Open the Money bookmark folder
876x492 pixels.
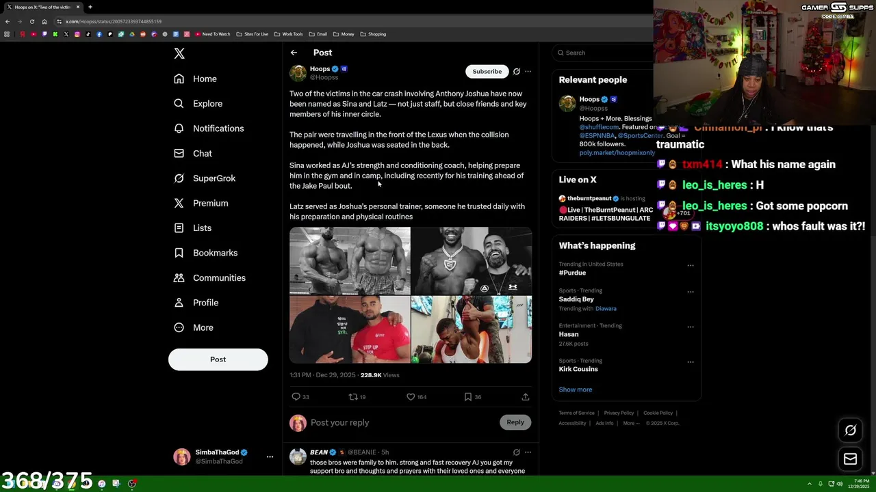point(344,34)
